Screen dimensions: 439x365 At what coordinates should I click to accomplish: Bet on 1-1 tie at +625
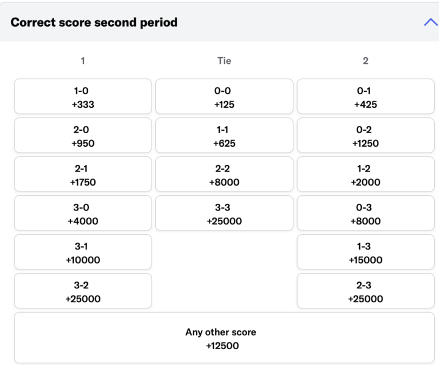click(x=224, y=136)
